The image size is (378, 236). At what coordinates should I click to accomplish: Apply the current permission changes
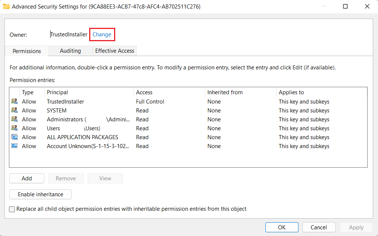click(356, 227)
